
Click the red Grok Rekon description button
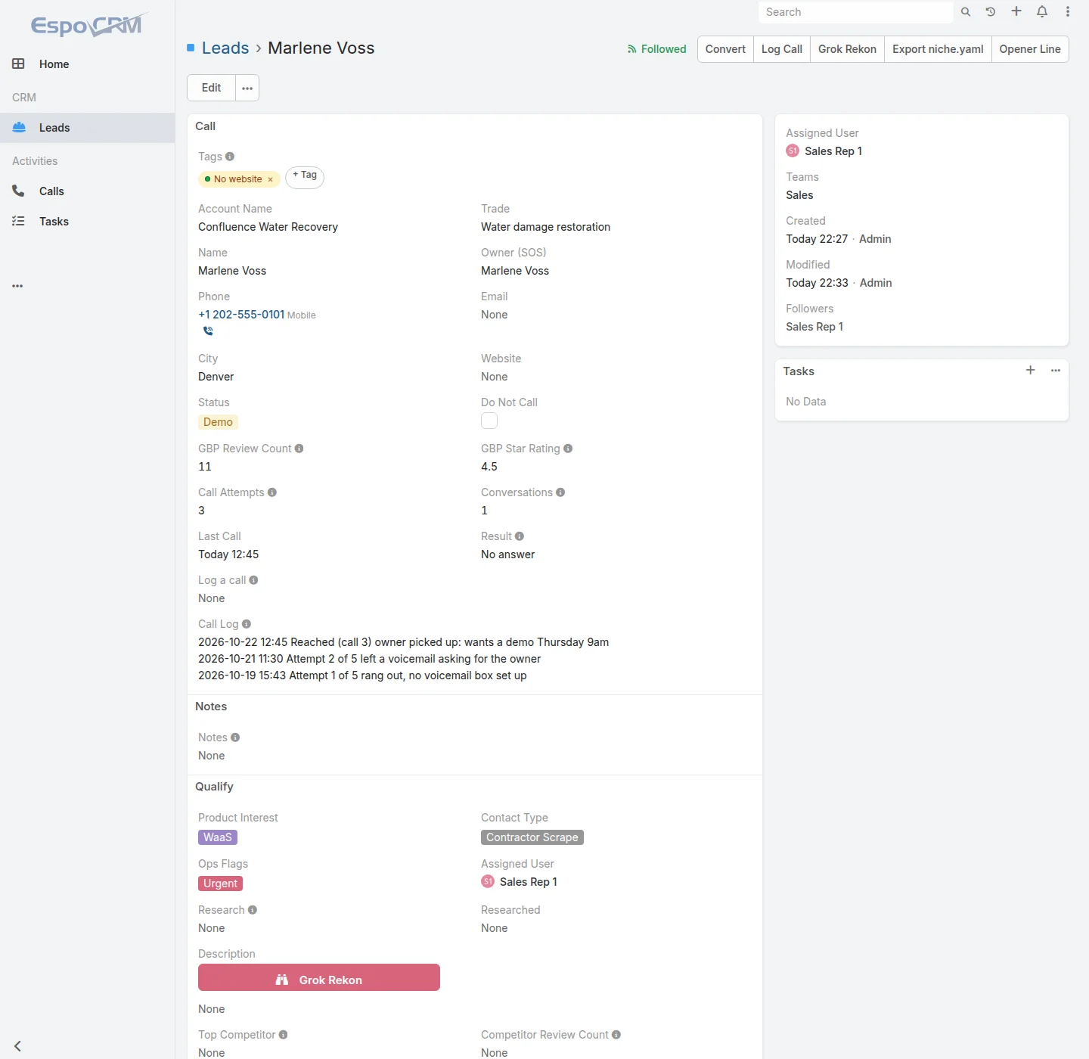[319, 977]
